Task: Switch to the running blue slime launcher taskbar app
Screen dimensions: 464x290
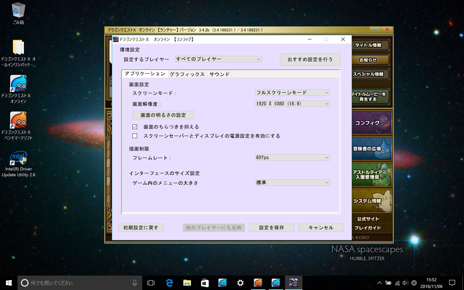Action: (x=276, y=283)
